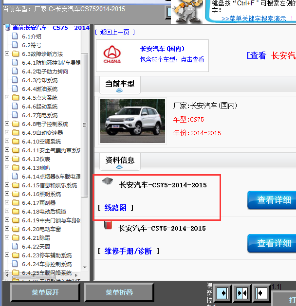Click the root node icon beside 当前:长安汽车
The height and width of the screenshot is (306, 296).
coord(8,27)
